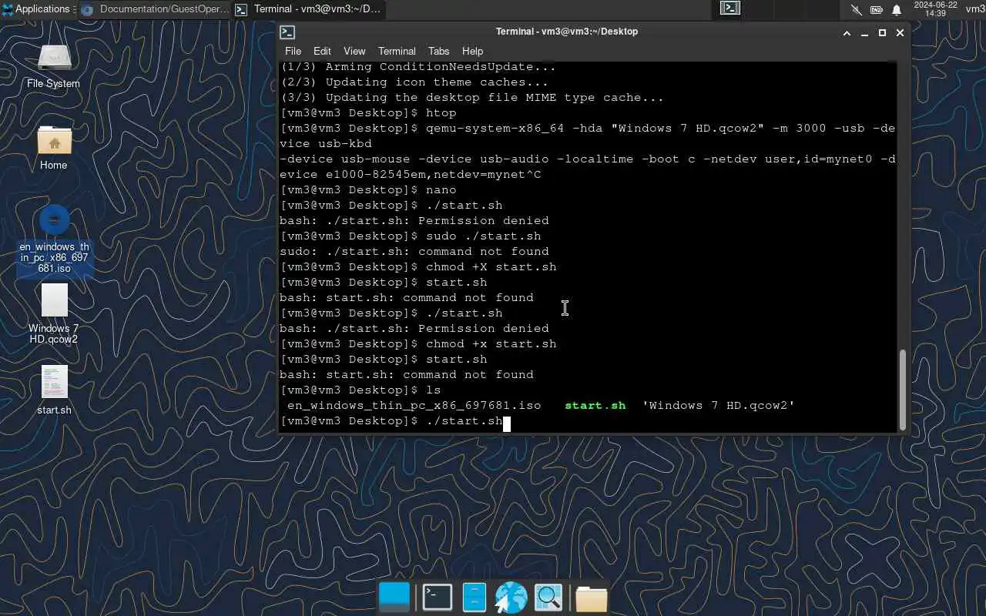The height and width of the screenshot is (616, 986).
Task: Open the blue file manager icon in the dock
Action: 474,598
